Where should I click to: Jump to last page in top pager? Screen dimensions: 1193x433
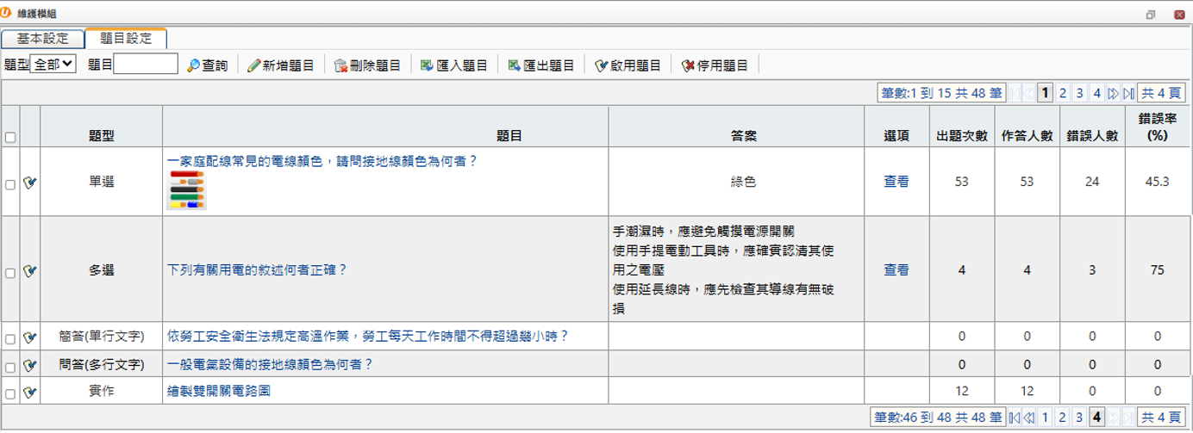point(1128,93)
